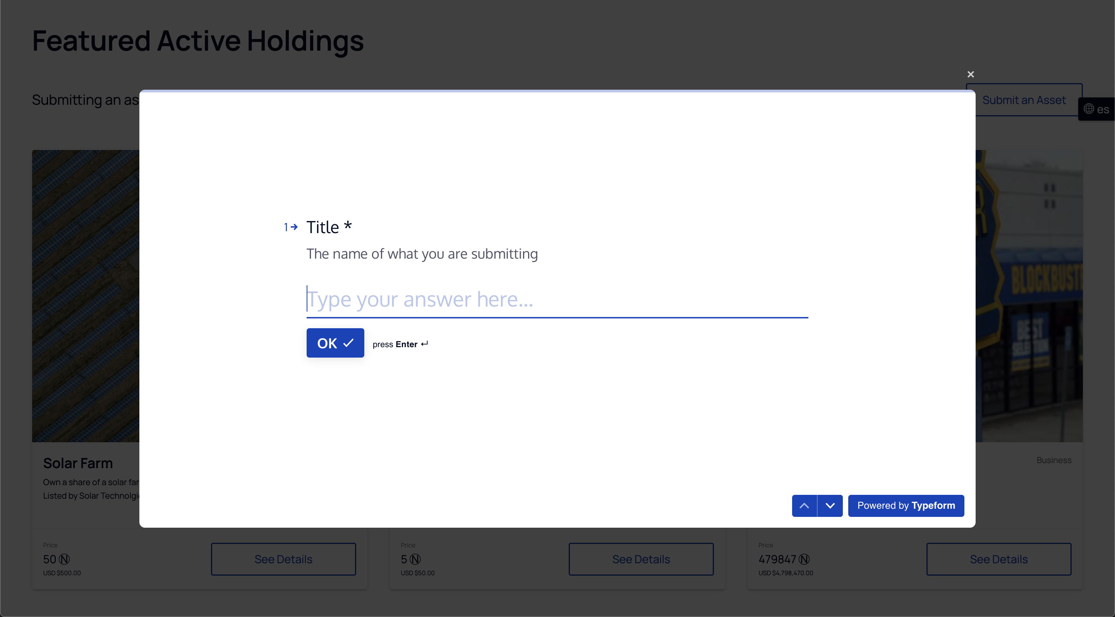Screen dimensions: 1115x617
Task: See Details for the 5 NEAR holding
Action: pyautogui.click(x=641, y=559)
